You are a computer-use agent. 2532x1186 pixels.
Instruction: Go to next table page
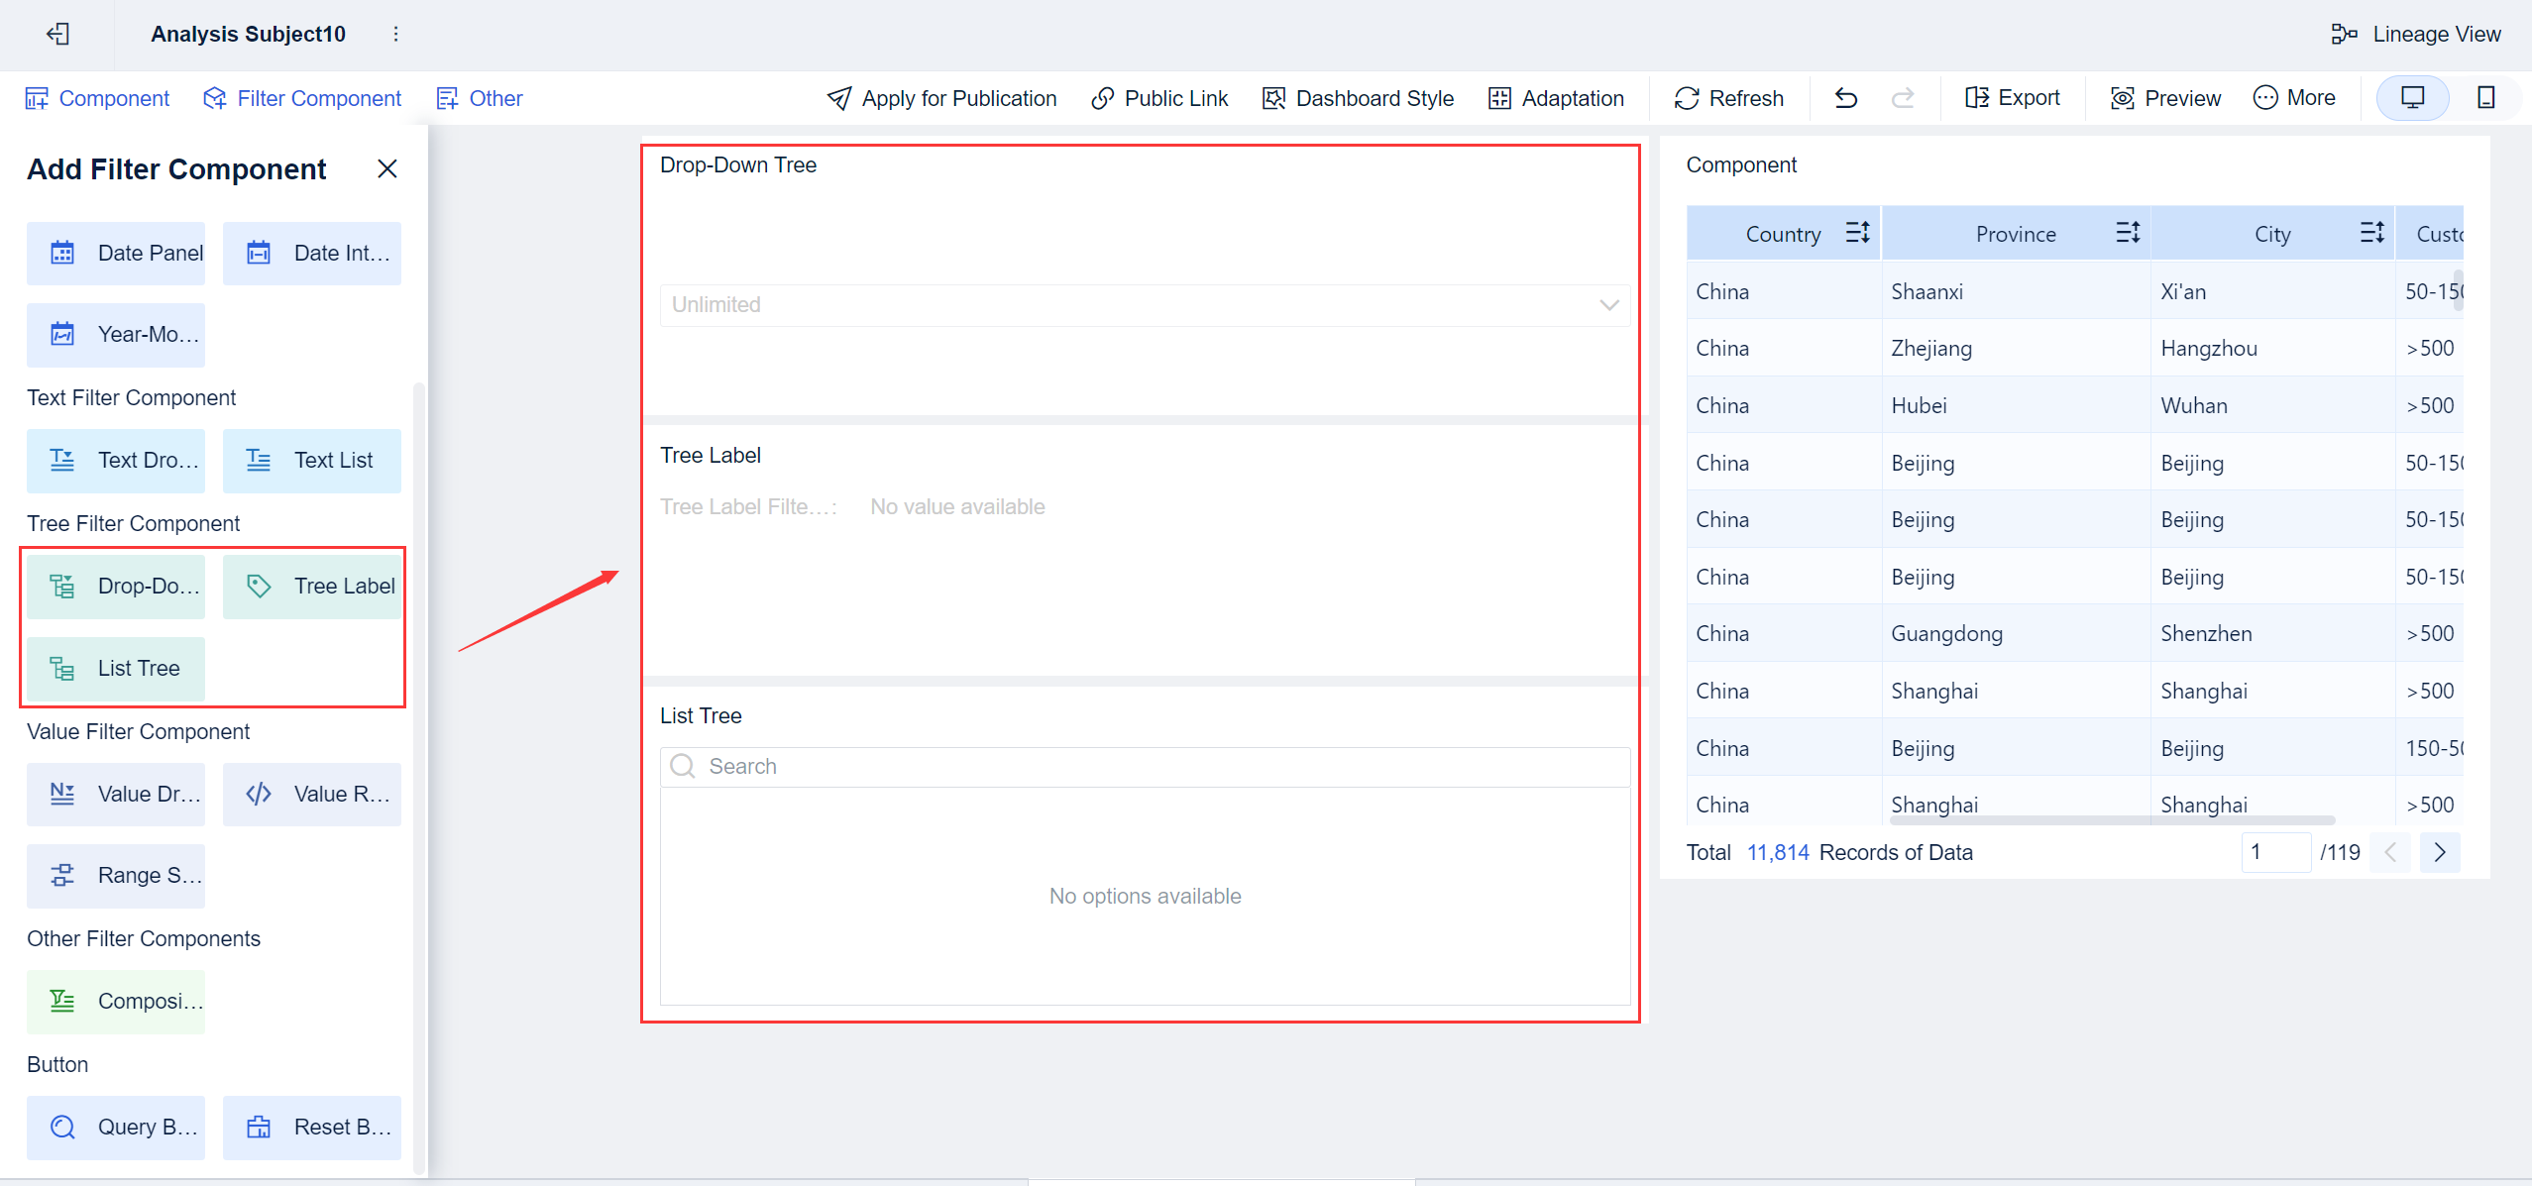click(x=2439, y=852)
